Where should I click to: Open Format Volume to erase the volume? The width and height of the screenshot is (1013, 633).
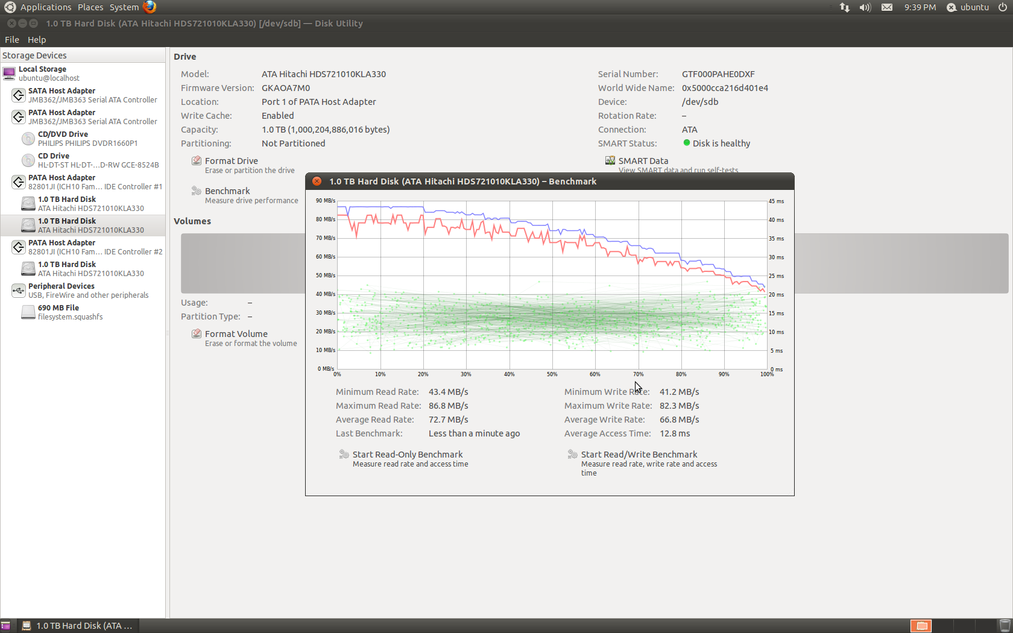(244, 338)
